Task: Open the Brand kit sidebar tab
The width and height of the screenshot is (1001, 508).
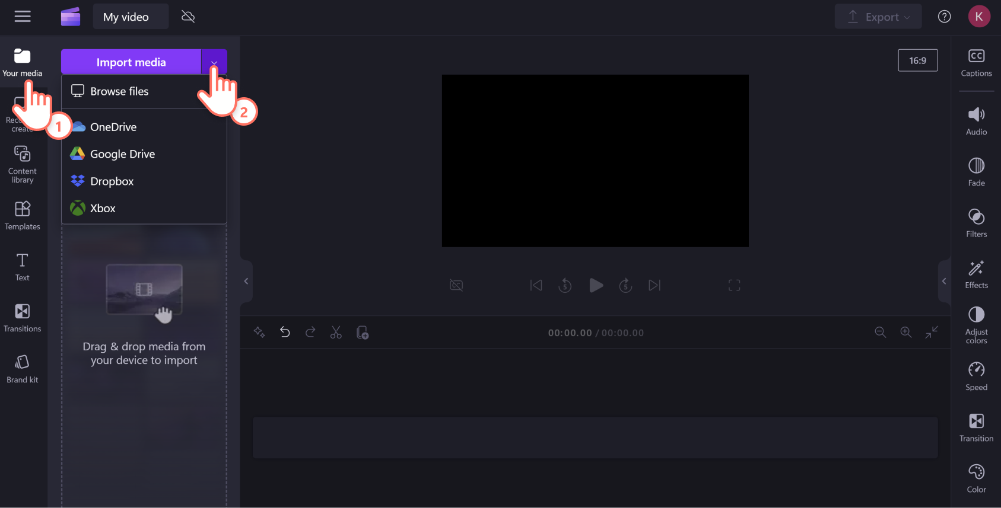Action: pyautogui.click(x=23, y=369)
